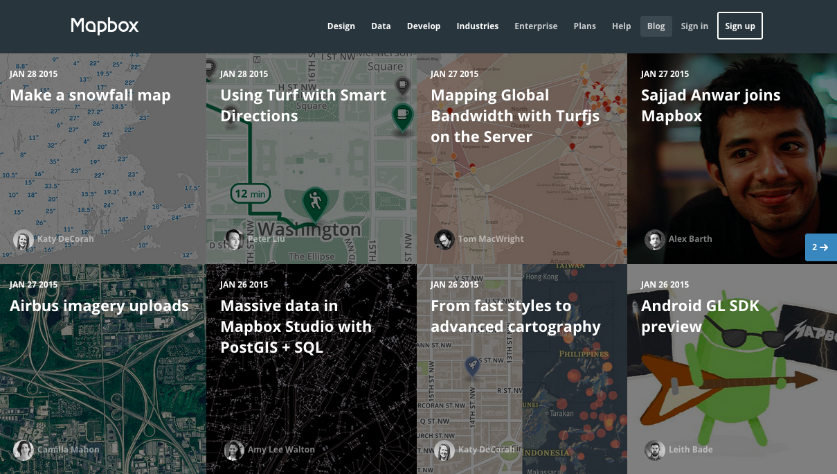Open 'Sajjad Anwar joins Mapbox' post
Viewport: 837px width, 474px height.
click(711, 105)
